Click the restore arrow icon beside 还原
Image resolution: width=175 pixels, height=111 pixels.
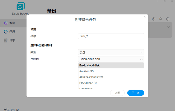pos(6,32)
